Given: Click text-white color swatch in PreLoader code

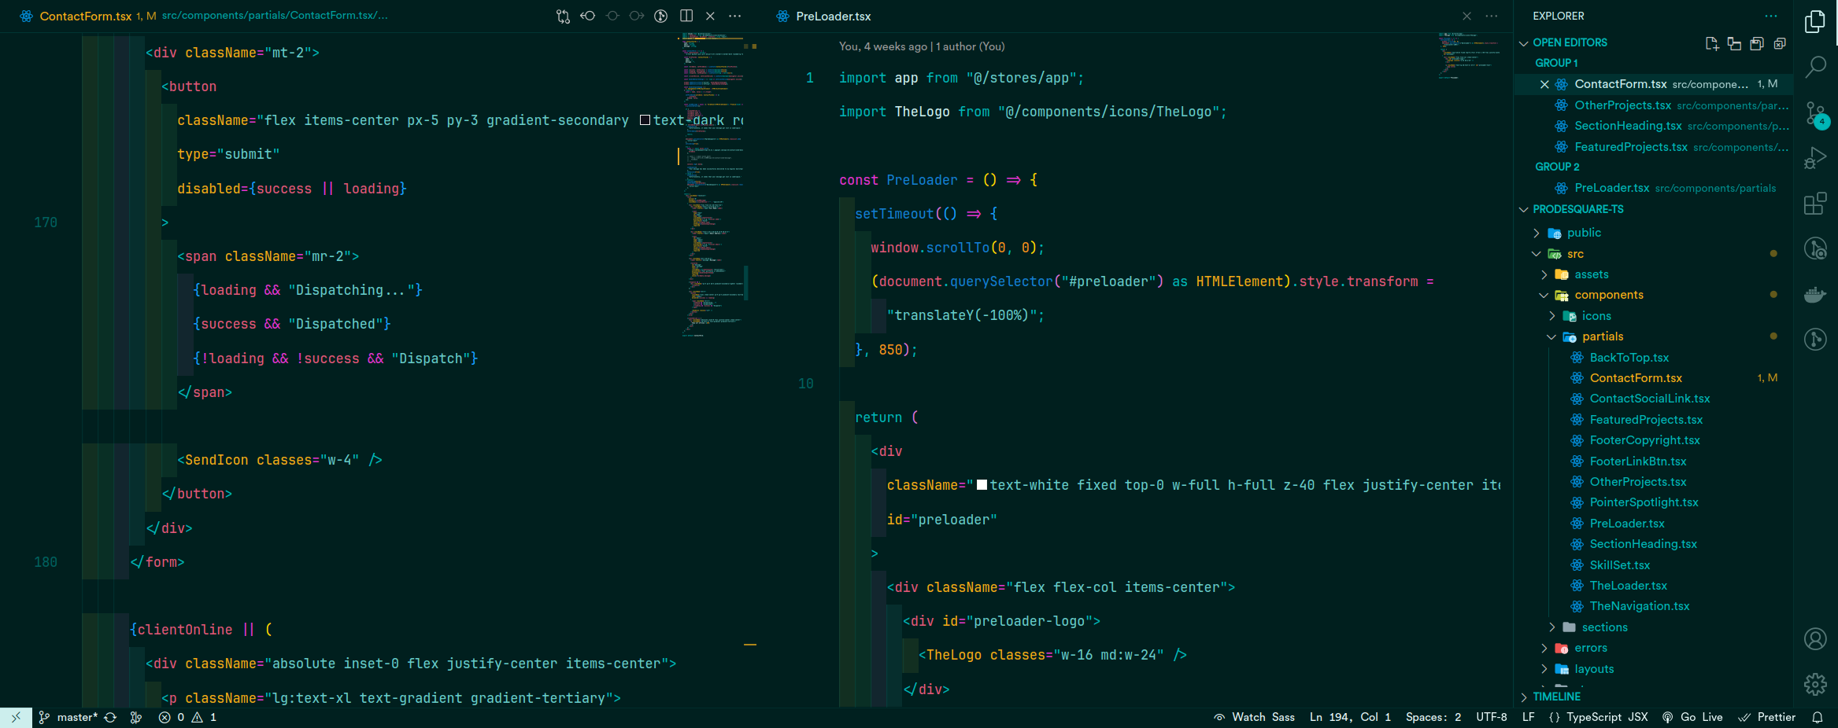Looking at the screenshot, I should [x=982, y=485].
